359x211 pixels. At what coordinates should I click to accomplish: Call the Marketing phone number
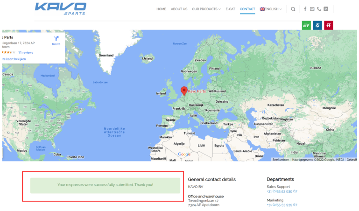[x=282, y=205]
